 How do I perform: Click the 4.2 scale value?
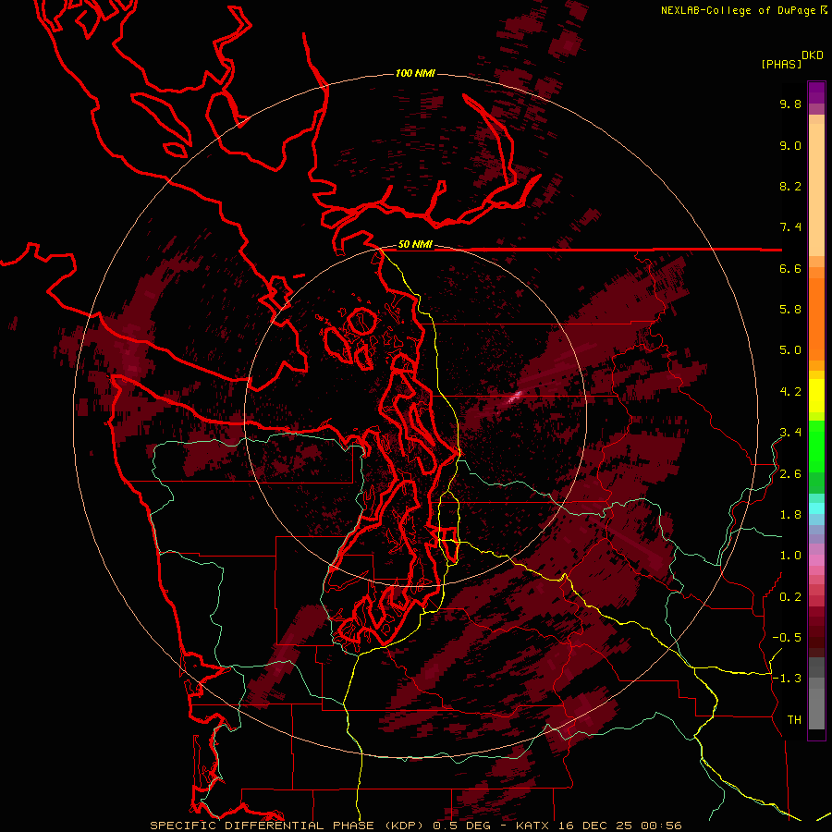point(790,392)
